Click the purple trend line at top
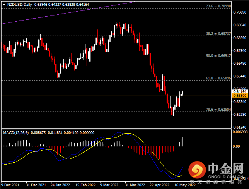249x189 pixels. (77, 12)
